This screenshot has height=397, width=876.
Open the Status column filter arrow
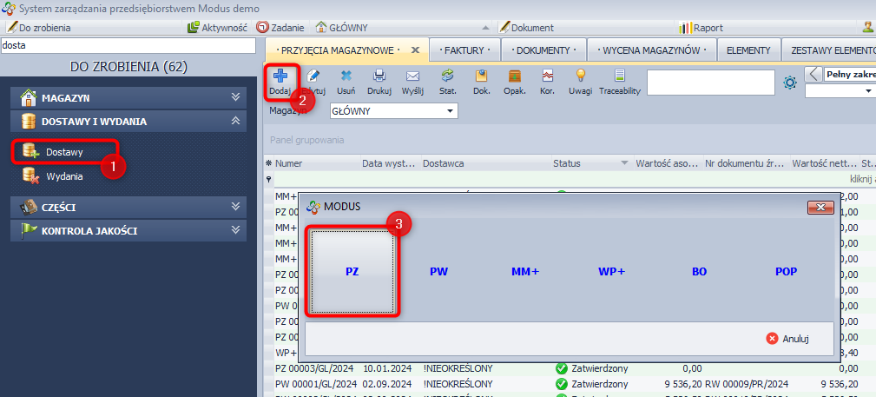[x=624, y=163]
